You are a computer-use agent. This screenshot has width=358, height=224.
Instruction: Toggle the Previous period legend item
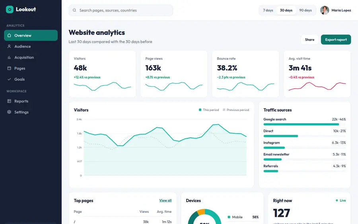tap(236, 110)
